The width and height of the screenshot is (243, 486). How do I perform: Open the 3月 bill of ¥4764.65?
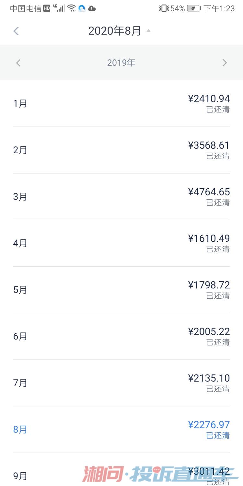click(121, 197)
